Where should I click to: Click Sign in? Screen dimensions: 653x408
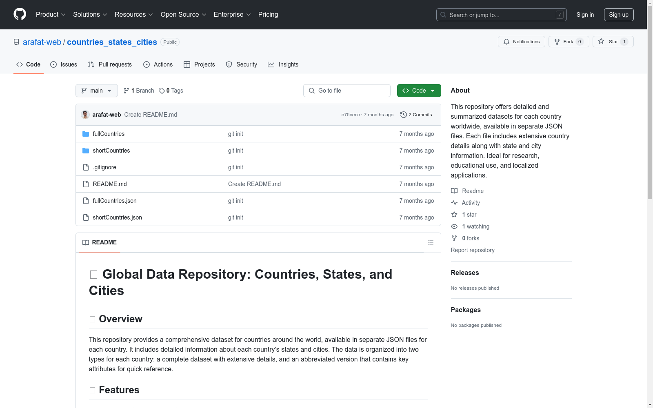585,15
